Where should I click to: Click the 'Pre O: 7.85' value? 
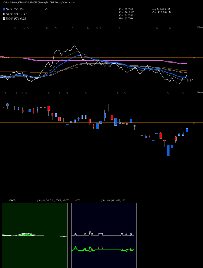pyautogui.click(x=126, y=9)
